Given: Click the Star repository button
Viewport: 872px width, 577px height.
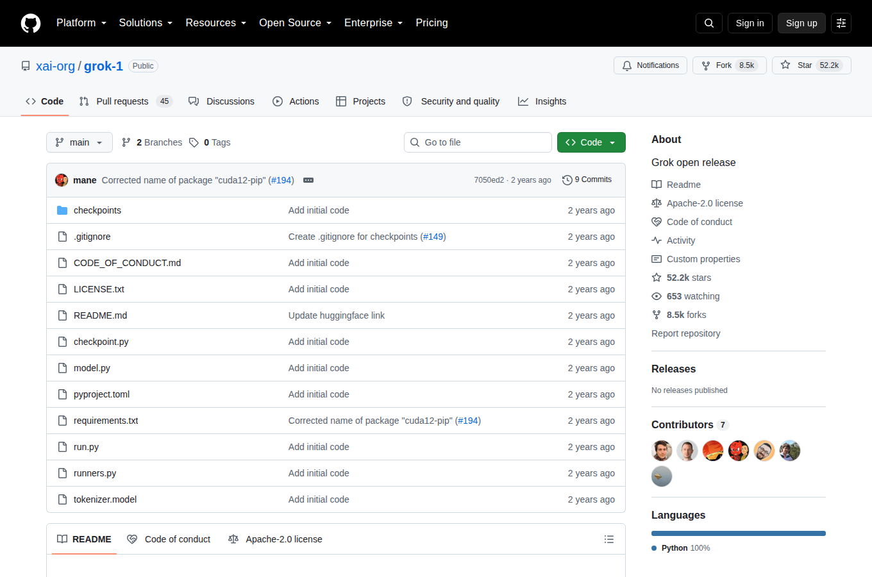Looking at the screenshot, I should click(811, 65).
